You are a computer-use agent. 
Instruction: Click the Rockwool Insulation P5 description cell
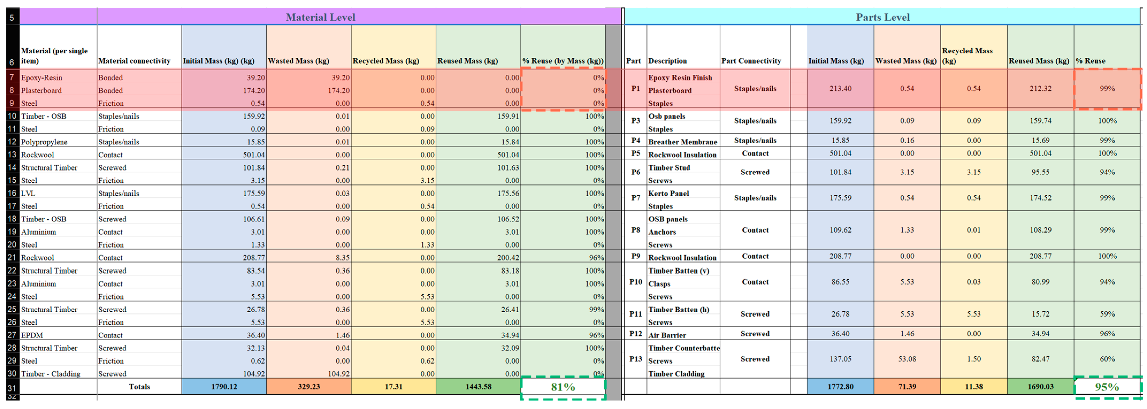tap(682, 155)
